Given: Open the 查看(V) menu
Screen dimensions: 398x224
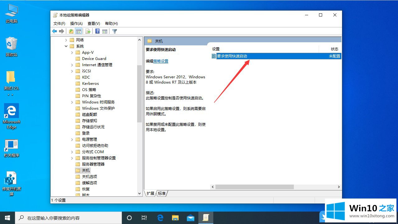Looking at the screenshot, I should [94, 24].
